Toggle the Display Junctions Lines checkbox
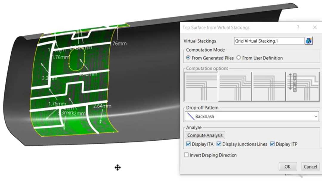This screenshot has width=322, height=182. pyautogui.click(x=219, y=144)
